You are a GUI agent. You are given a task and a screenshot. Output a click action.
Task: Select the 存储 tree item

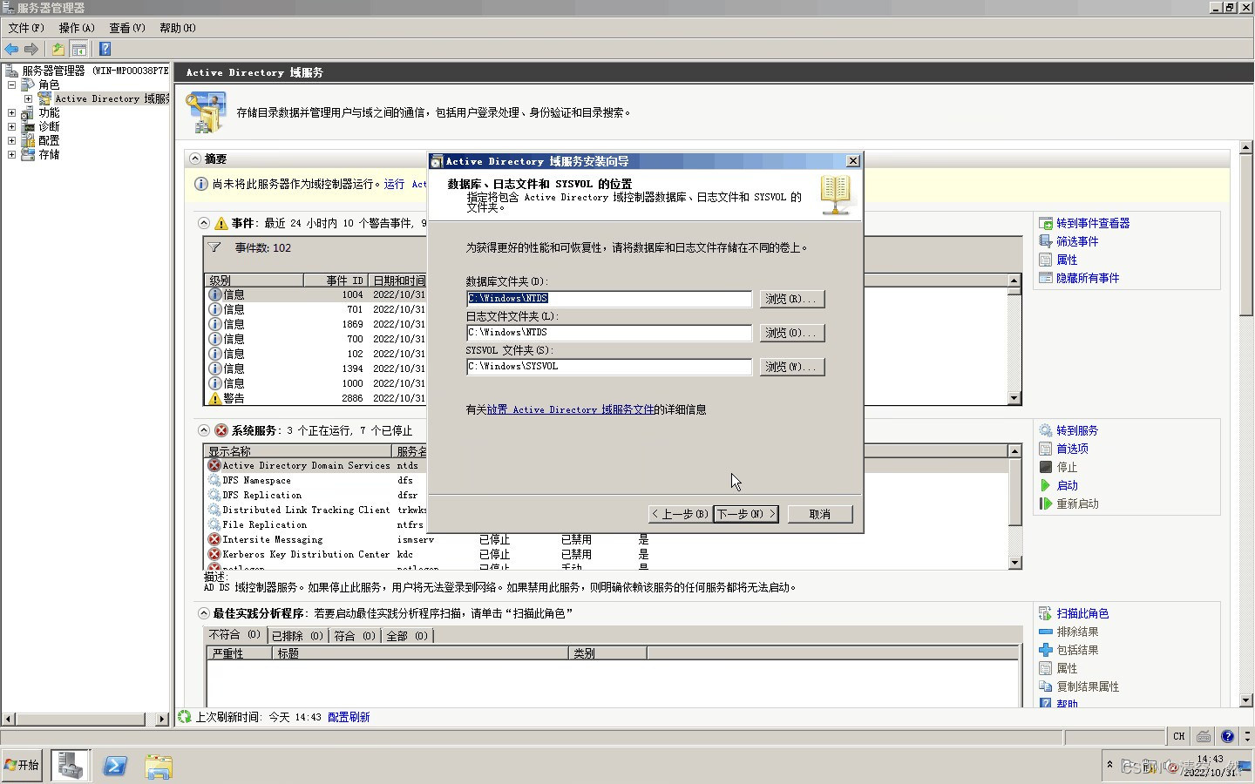(49, 154)
